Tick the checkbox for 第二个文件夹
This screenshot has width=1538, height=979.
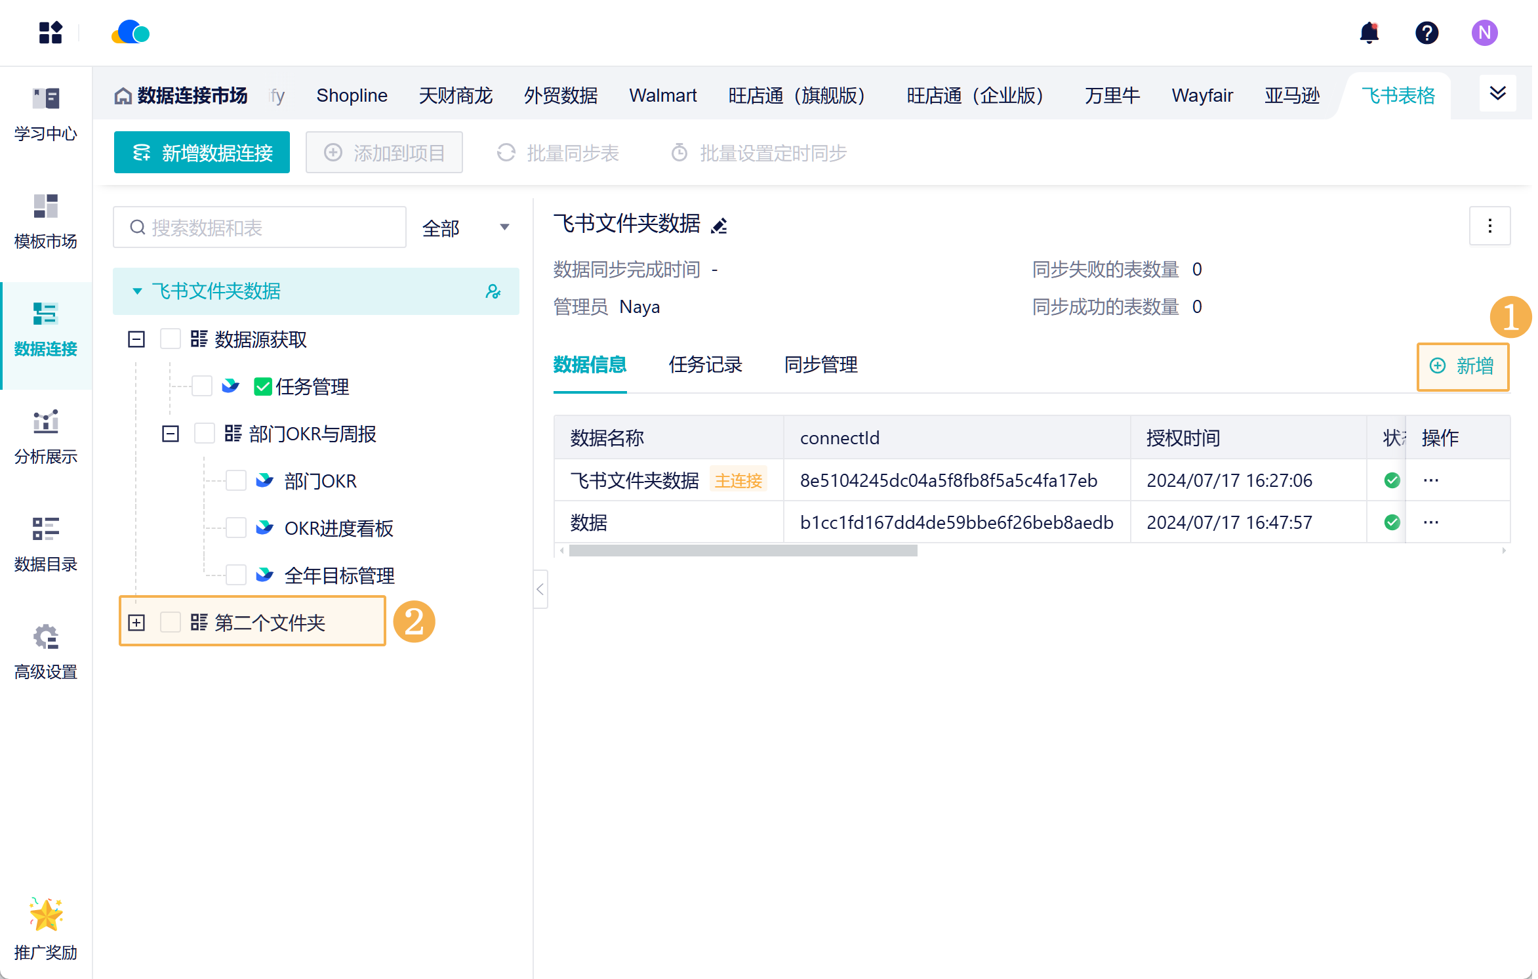[171, 623]
